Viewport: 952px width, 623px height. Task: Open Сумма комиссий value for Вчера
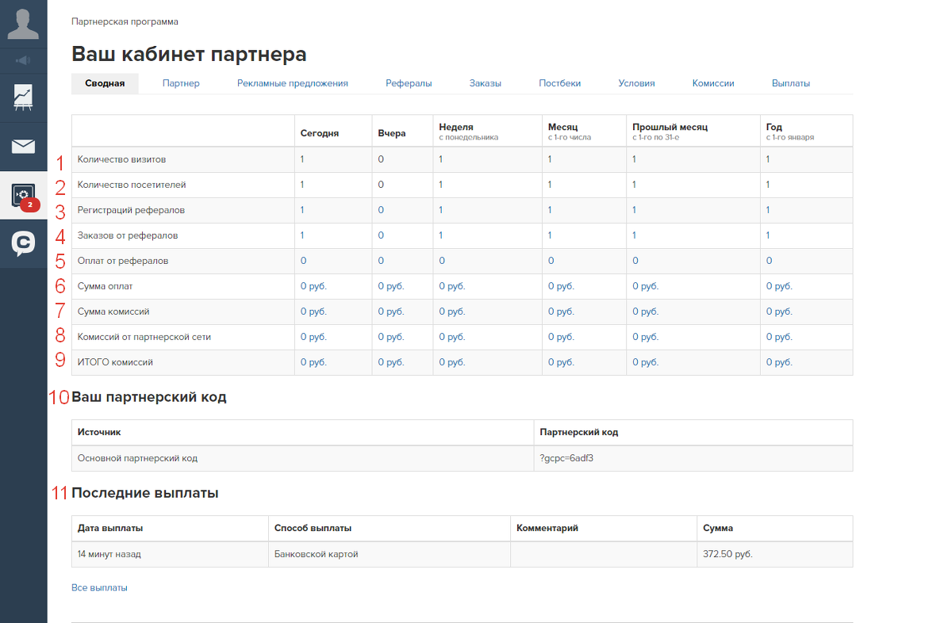coord(391,311)
